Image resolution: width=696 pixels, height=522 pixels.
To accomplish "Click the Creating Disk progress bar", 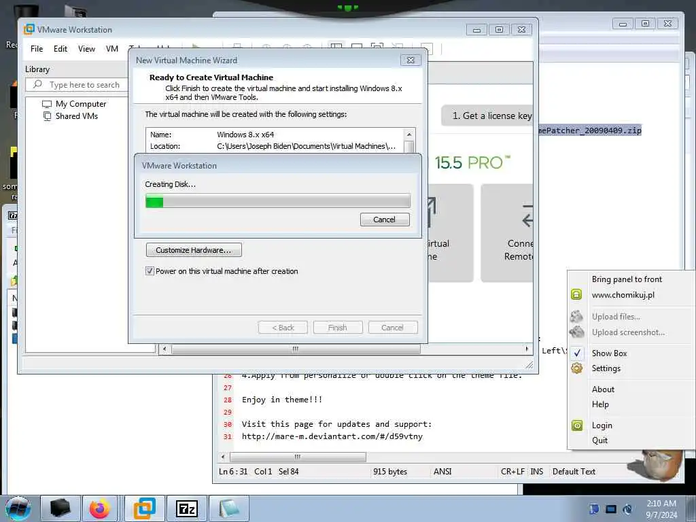I will [278, 201].
